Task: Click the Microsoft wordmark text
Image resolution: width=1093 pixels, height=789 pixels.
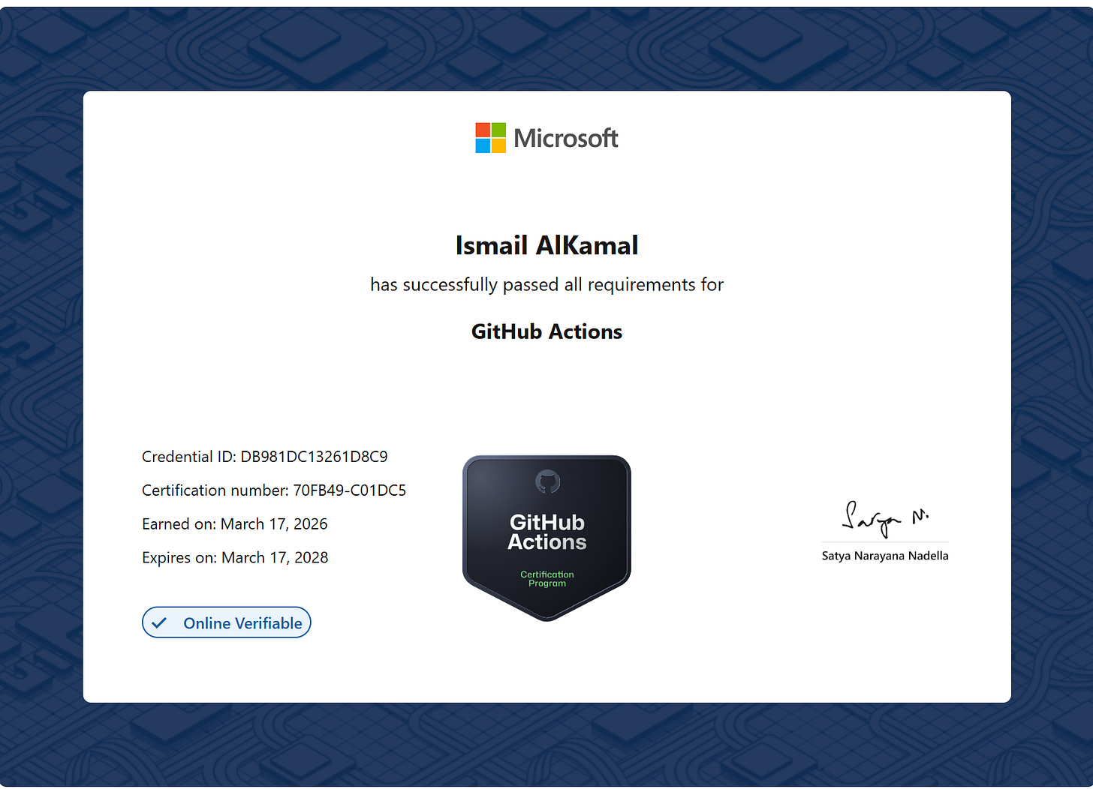Action: point(566,138)
